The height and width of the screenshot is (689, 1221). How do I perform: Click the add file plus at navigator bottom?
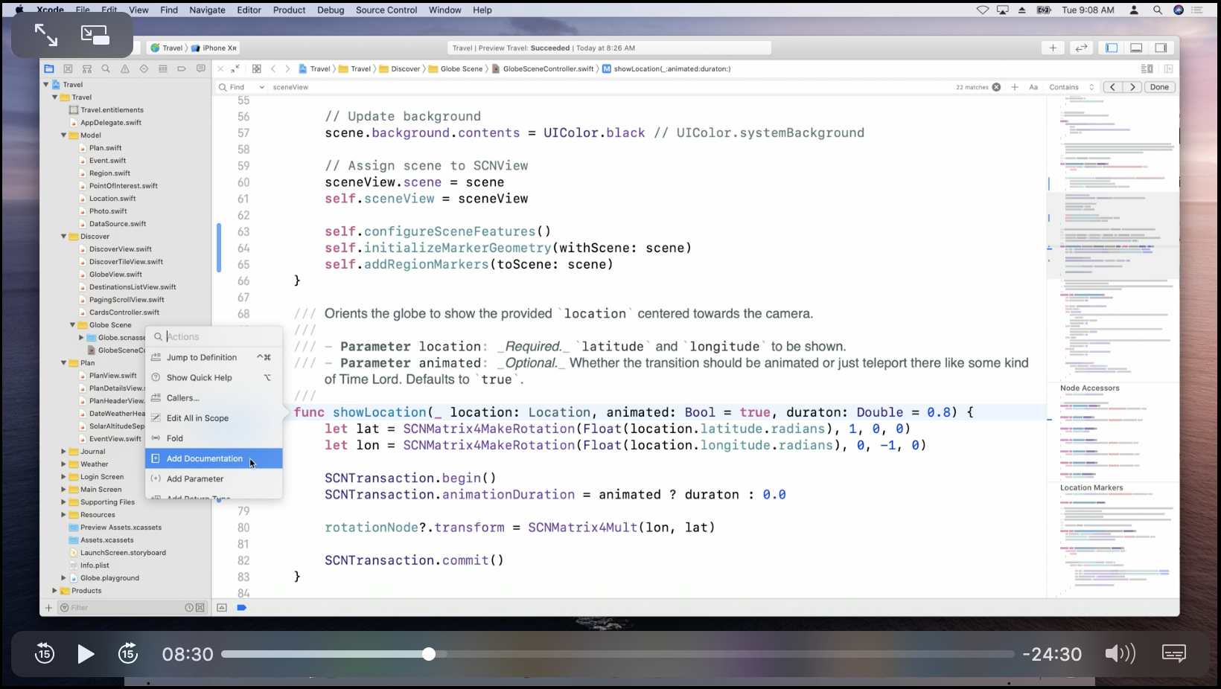[x=48, y=608]
